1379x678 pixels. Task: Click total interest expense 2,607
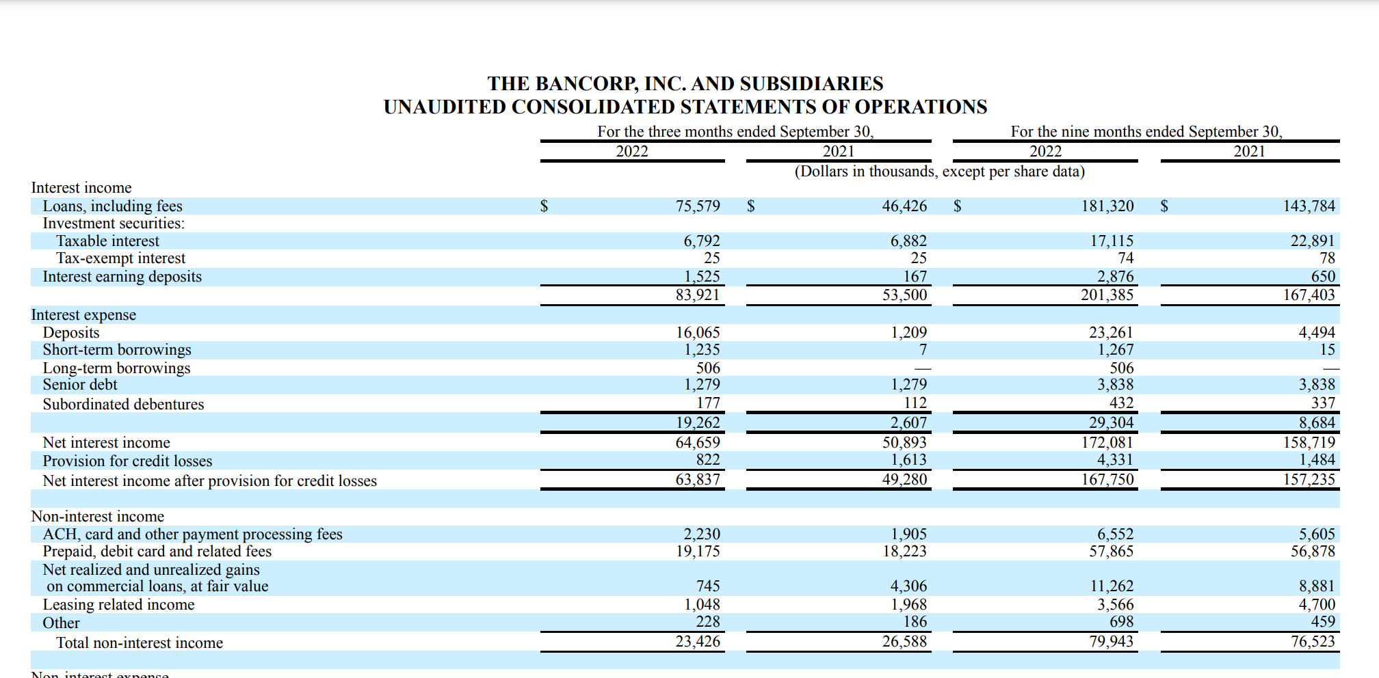pos(908,422)
